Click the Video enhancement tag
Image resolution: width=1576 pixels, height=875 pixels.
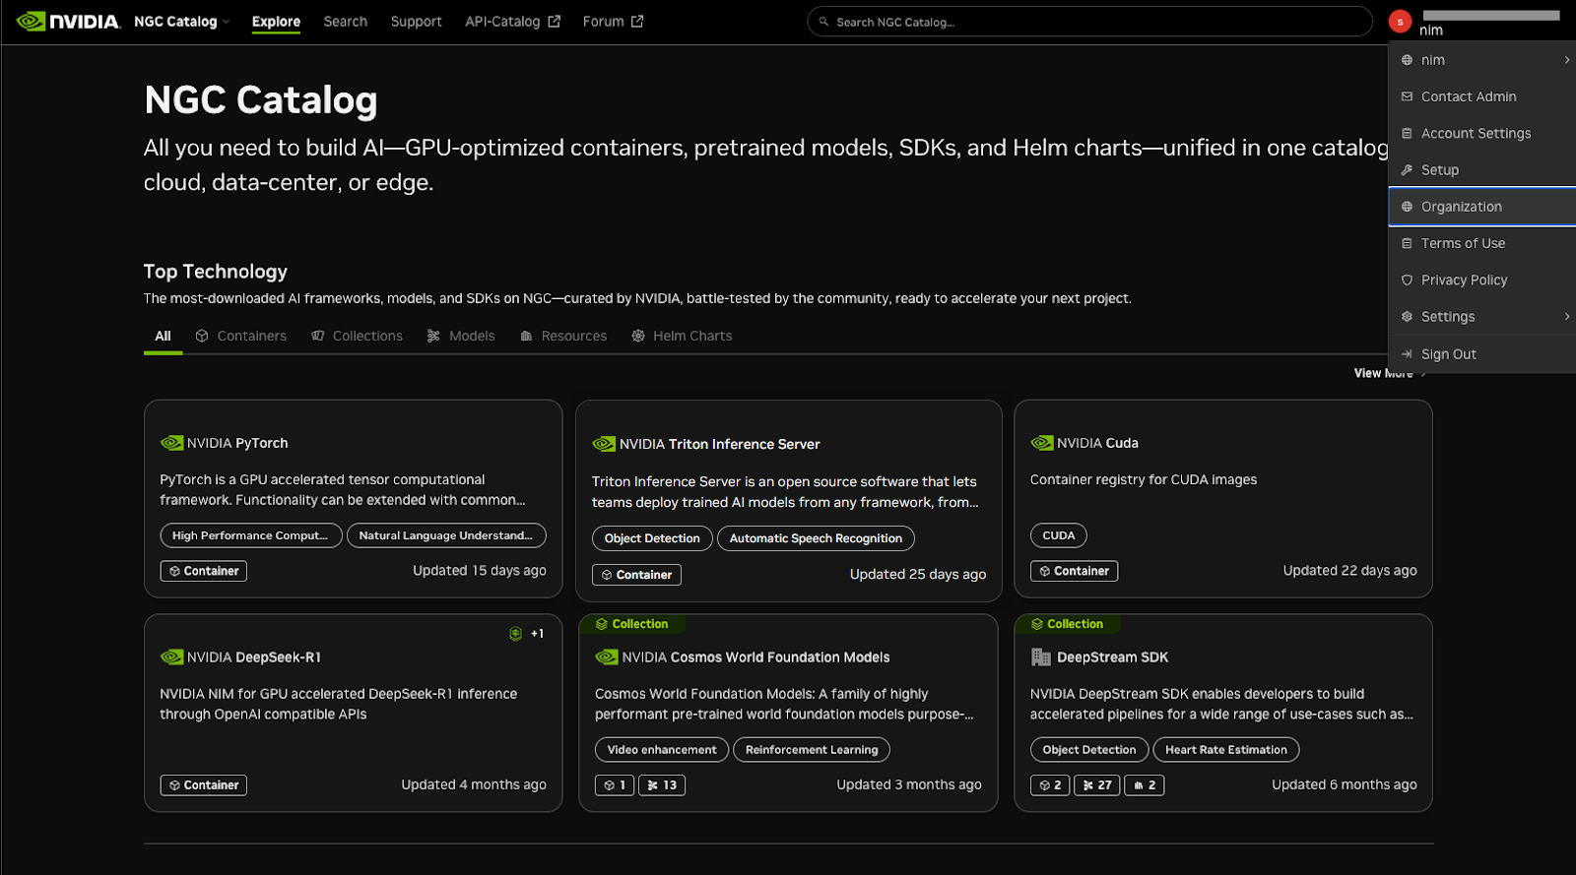pos(662,750)
